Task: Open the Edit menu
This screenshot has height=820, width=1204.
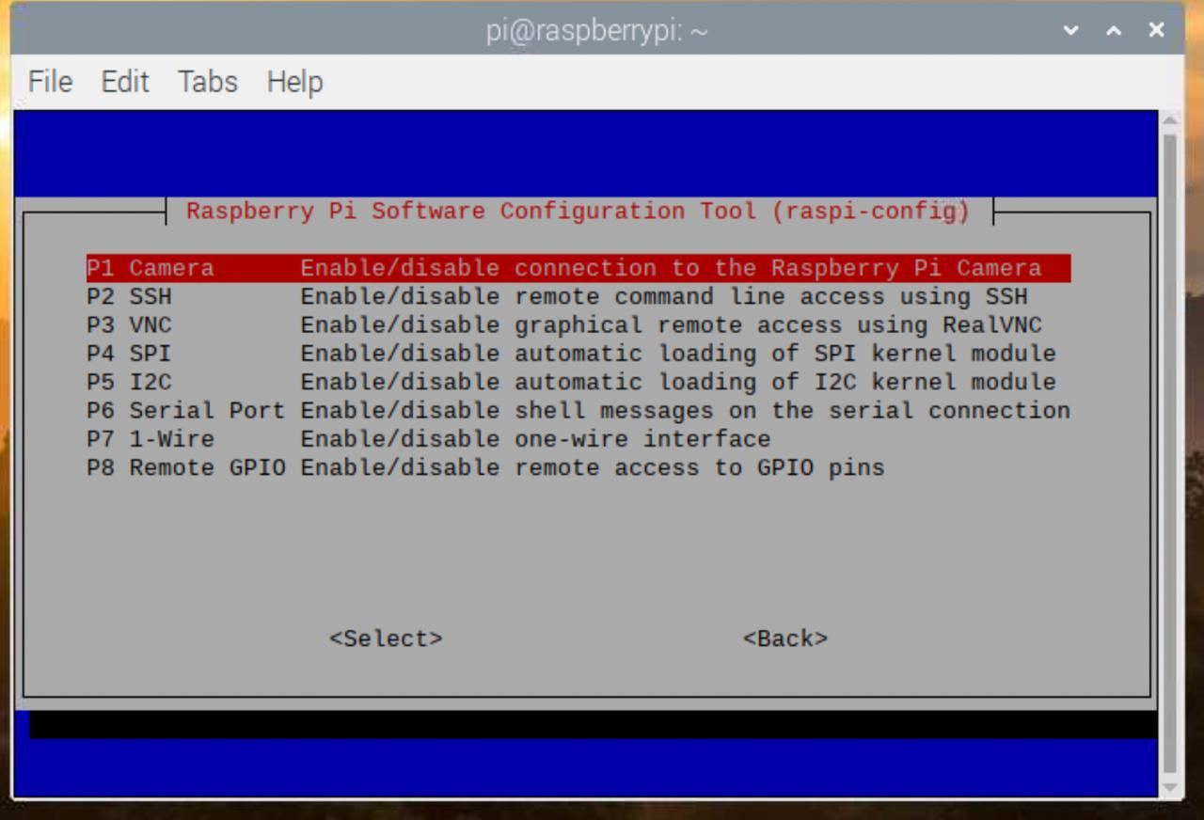Action: pyautogui.click(x=125, y=82)
